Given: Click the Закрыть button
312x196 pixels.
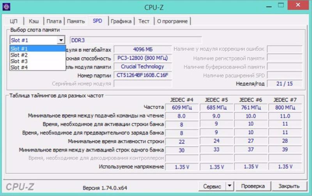Looking at the screenshot, I should click(x=289, y=186).
